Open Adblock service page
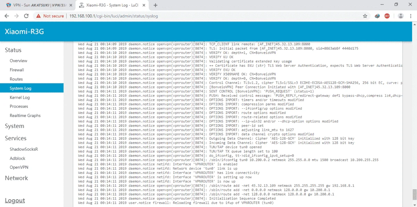Image resolution: width=417 pixels, height=207 pixels. pyautogui.click(x=17, y=158)
